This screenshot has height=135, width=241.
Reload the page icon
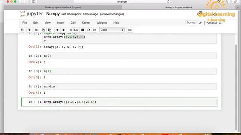pyautogui.click(x=168, y=1)
